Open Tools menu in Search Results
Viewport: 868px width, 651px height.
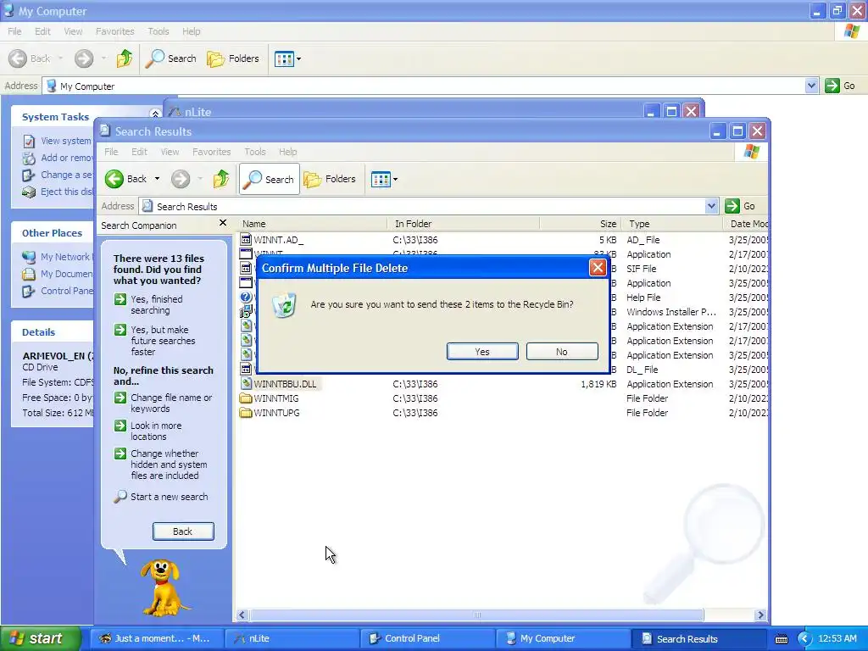[254, 152]
